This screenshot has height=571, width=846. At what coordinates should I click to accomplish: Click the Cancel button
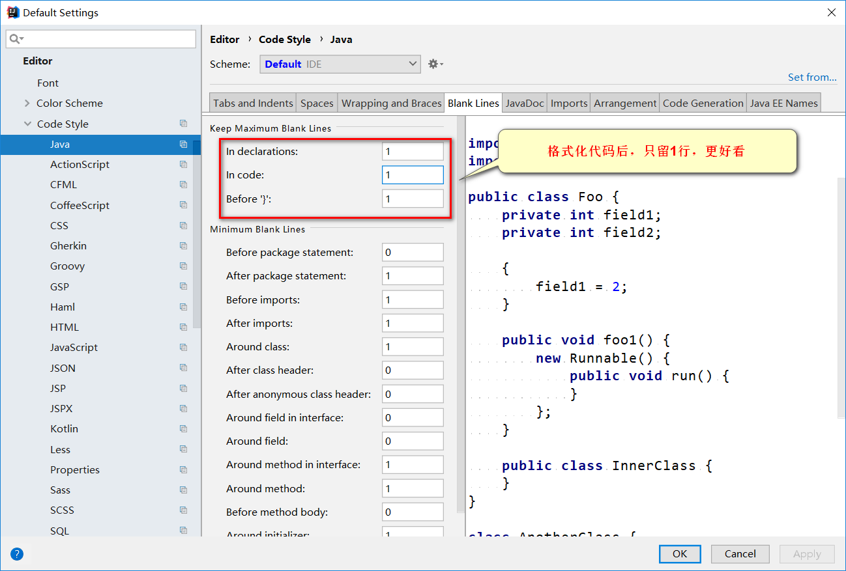[x=740, y=554]
